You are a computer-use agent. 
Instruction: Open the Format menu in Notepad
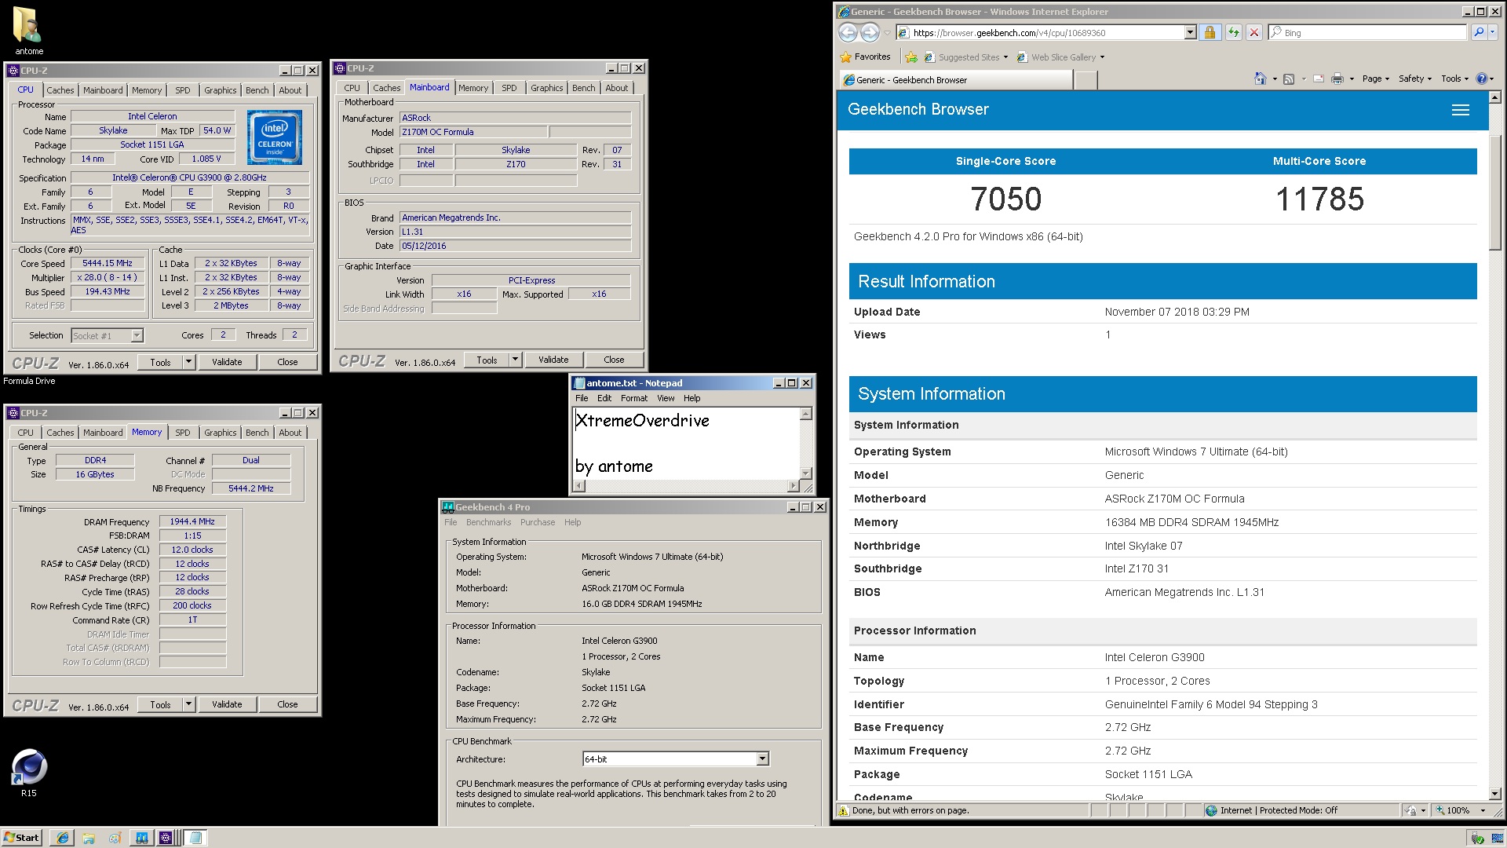634,398
